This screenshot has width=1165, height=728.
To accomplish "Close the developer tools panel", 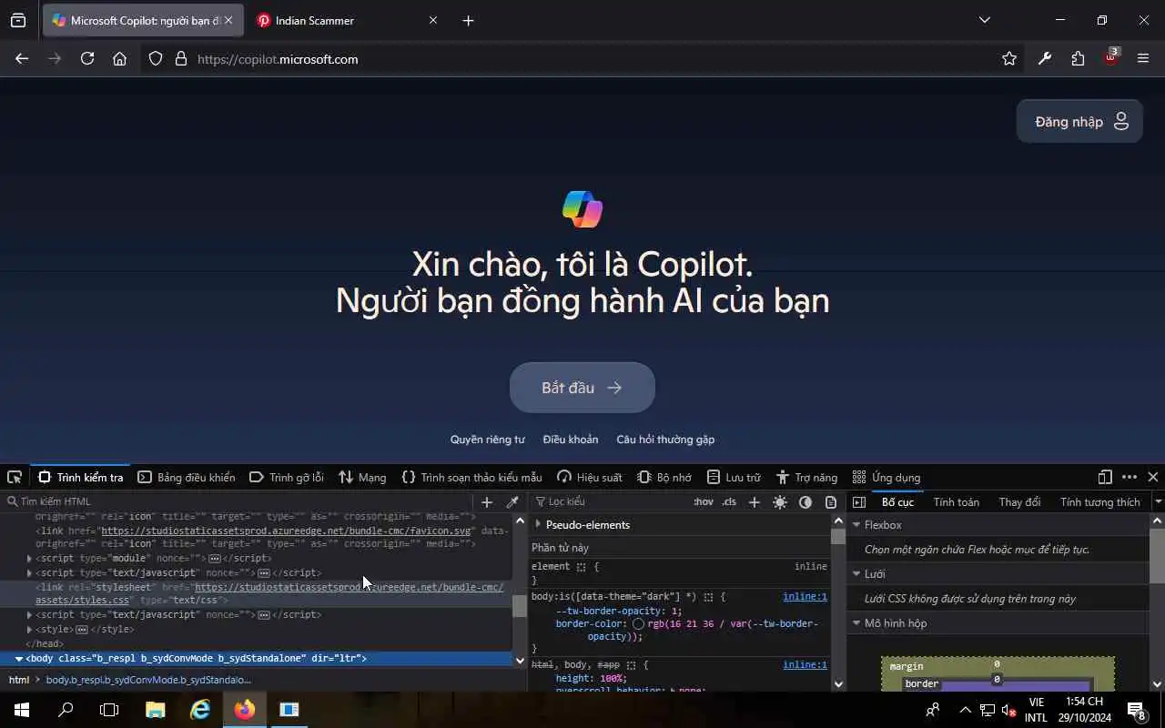I will pyautogui.click(x=1153, y=477).
